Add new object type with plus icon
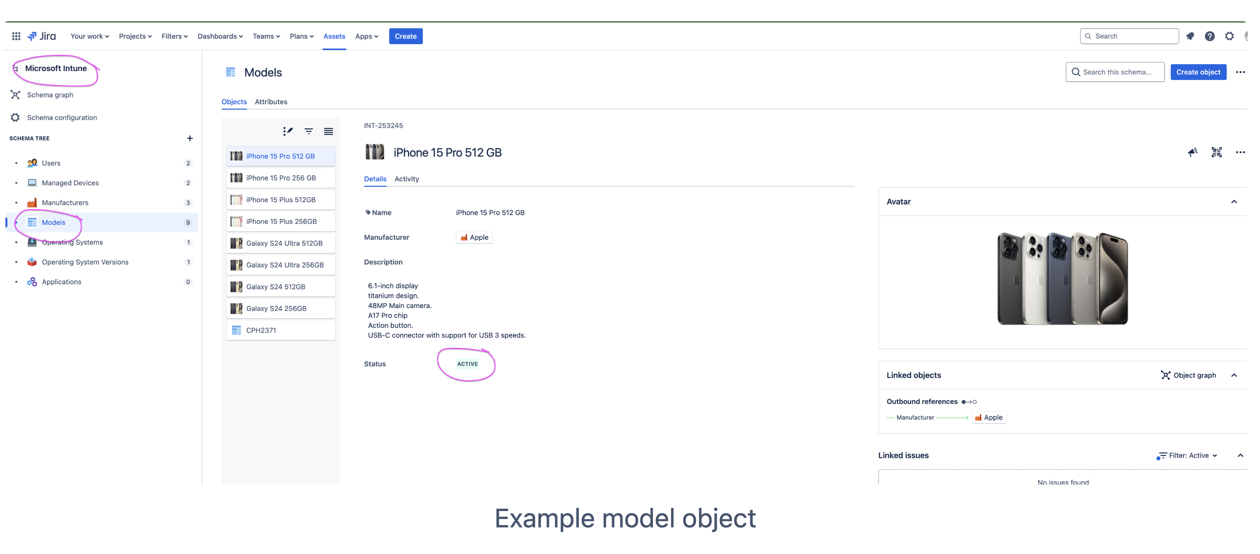The height and width of the screenshot is (554, 1260). tap(190, 138)
